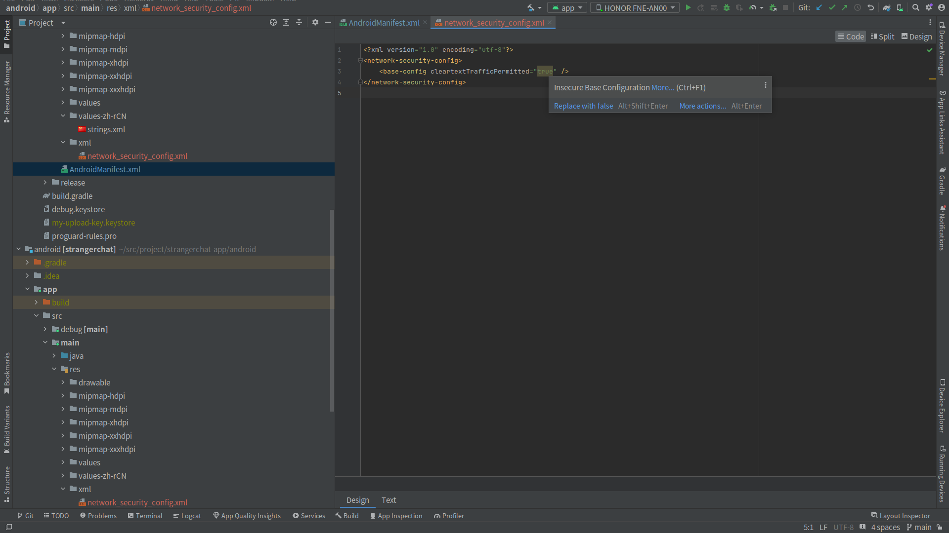Click the Git Rollback undo icon
This screenshot has height=533, width=949.
pos(871,8)
